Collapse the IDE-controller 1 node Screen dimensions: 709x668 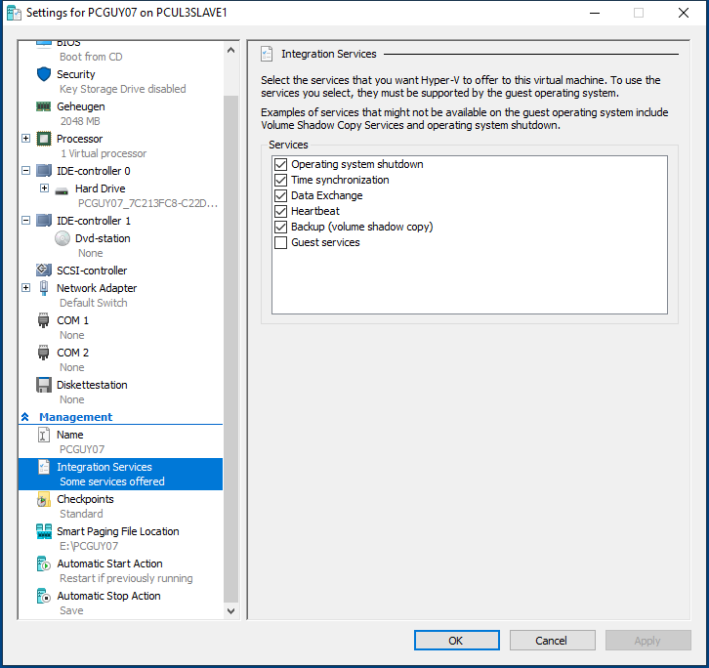tap(26, 221)
